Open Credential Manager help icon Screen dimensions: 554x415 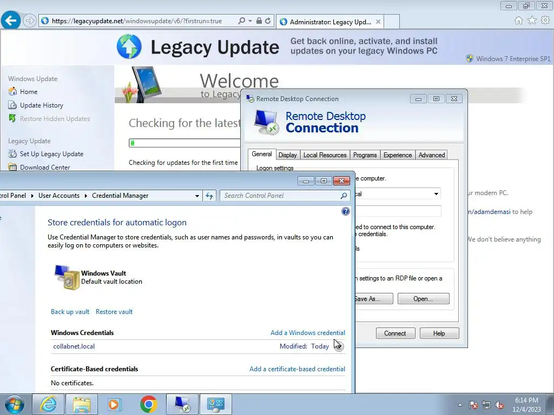[x=346, y=211]
